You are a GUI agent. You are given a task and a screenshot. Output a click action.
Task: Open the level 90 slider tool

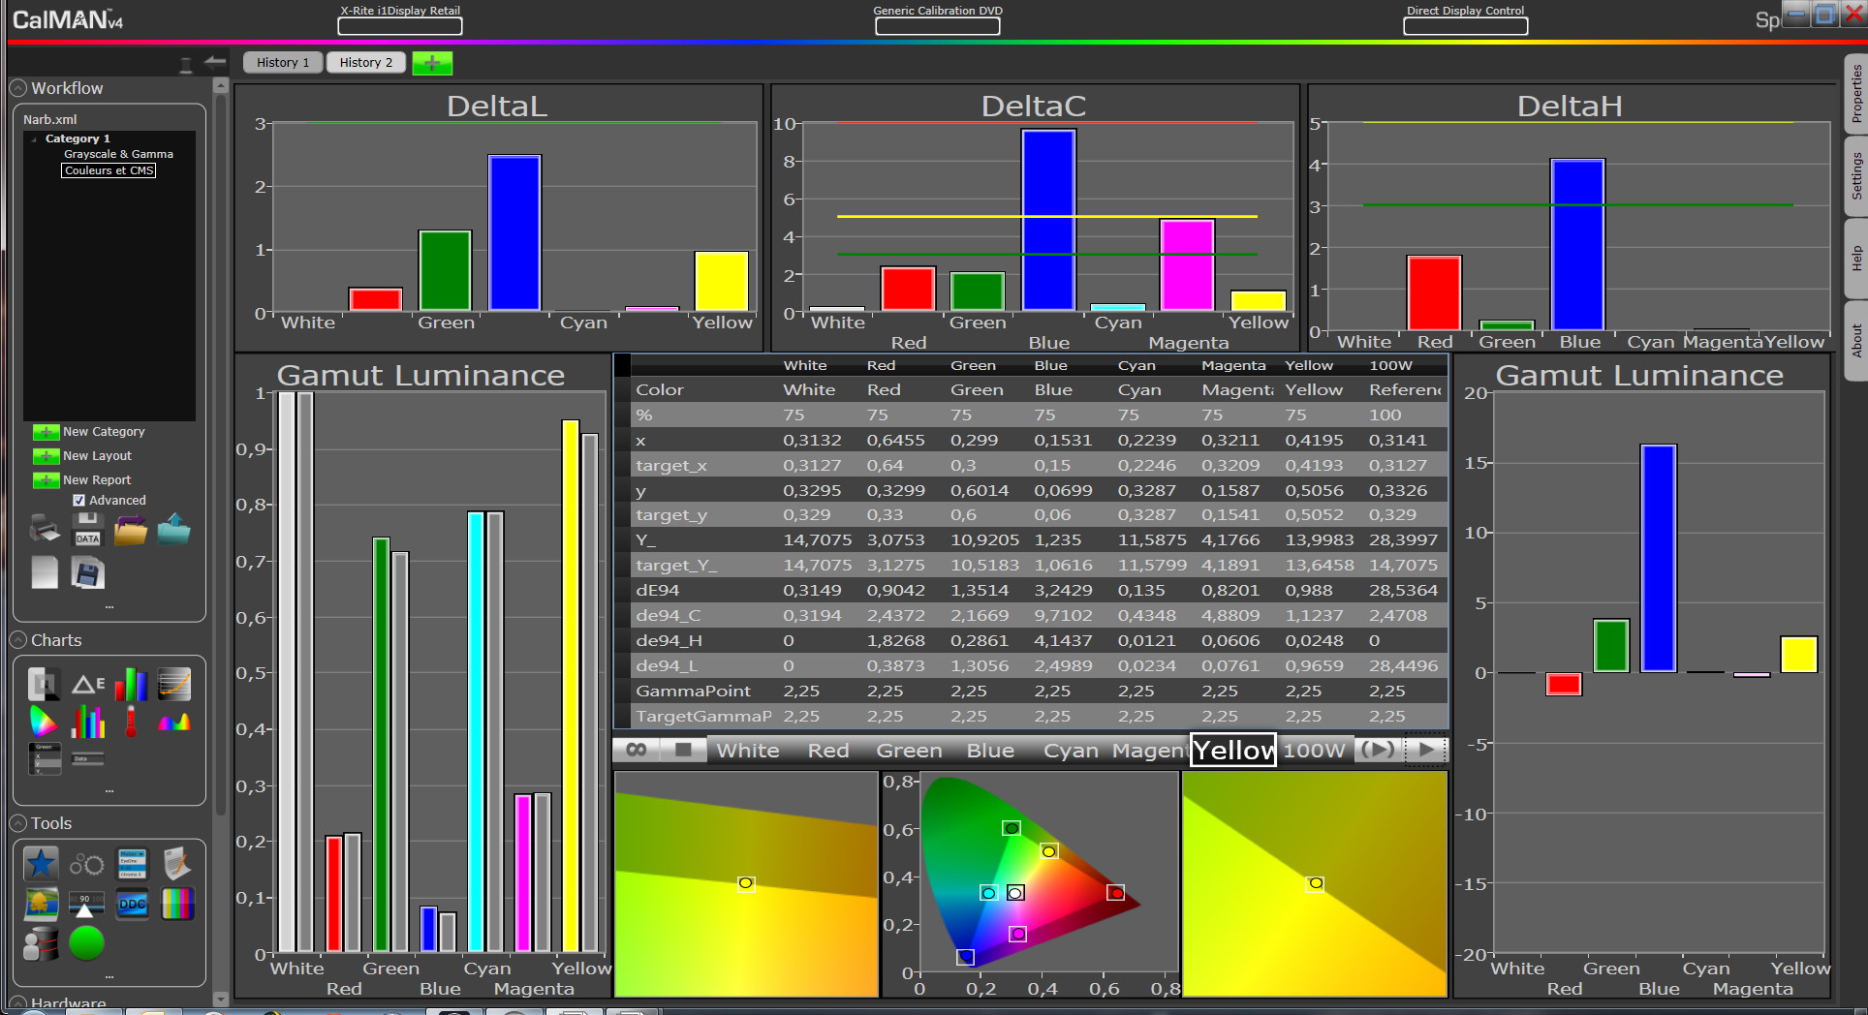point(86,904)
